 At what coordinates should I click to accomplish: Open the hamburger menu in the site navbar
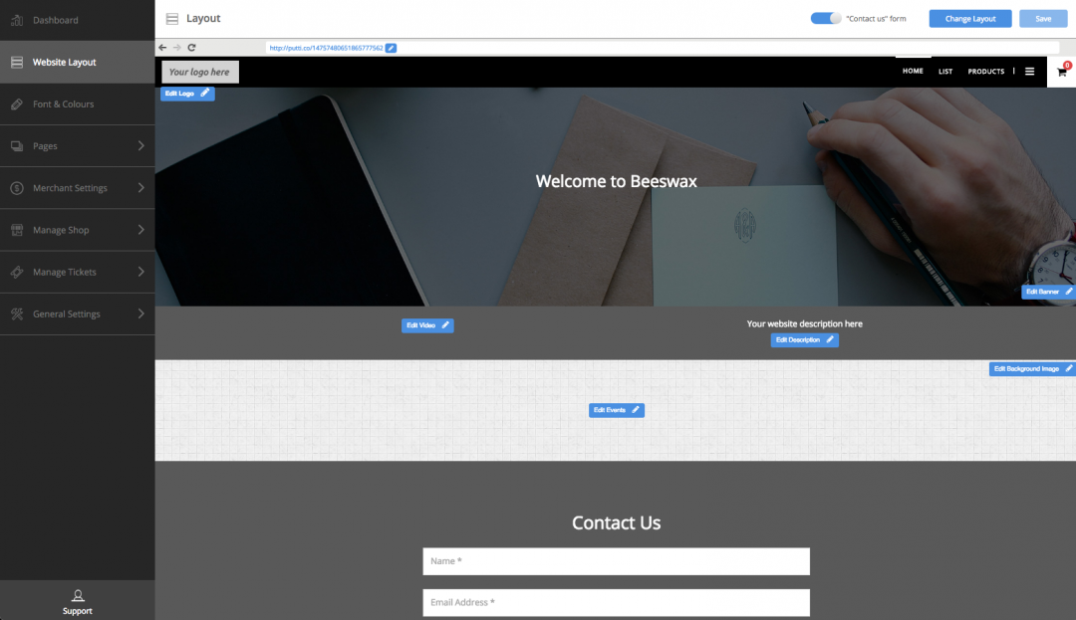click(x=1030, y=71)
